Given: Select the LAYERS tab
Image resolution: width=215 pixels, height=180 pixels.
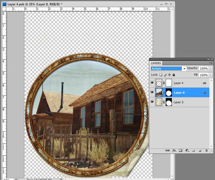Looking at the screenshot, I should (156, 63).
